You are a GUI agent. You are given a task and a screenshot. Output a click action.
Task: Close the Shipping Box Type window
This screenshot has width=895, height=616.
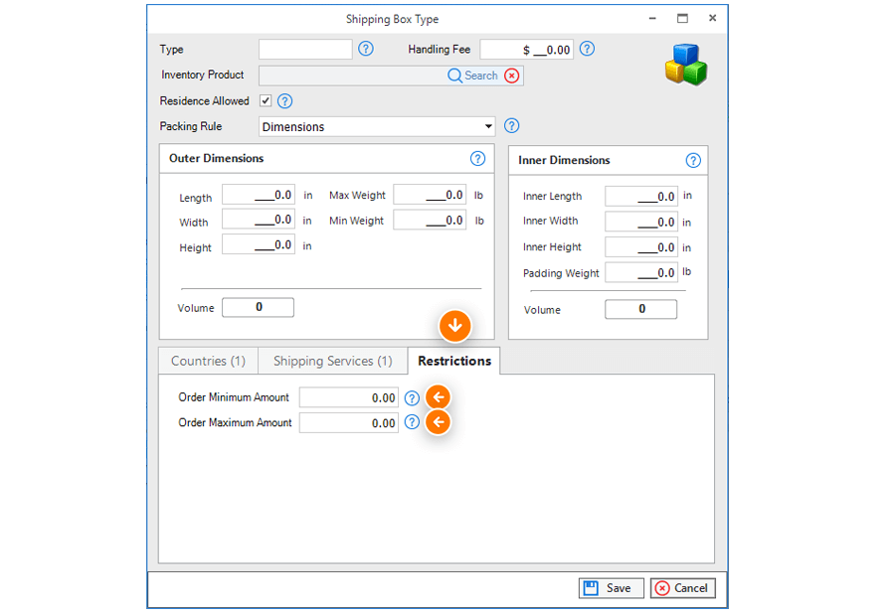click(x=712, y=18)
